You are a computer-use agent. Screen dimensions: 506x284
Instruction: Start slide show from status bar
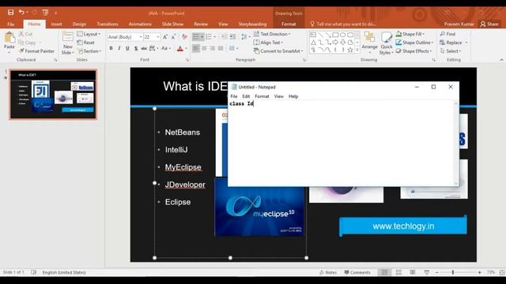click(x=427, y=272)
